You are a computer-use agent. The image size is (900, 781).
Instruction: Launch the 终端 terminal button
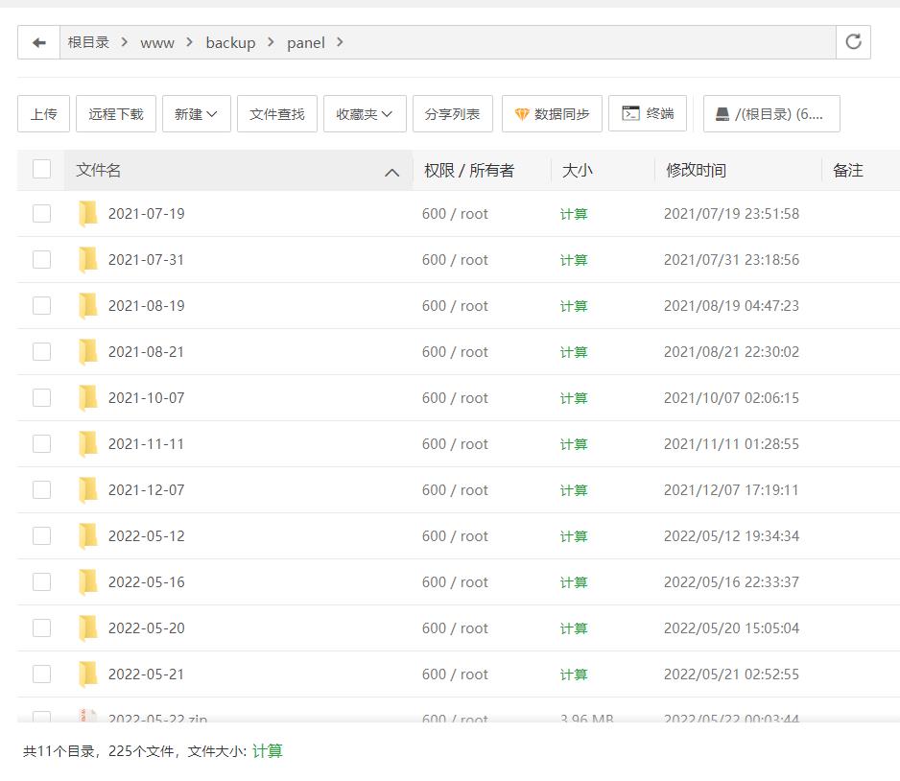click(x=648, y=113)
